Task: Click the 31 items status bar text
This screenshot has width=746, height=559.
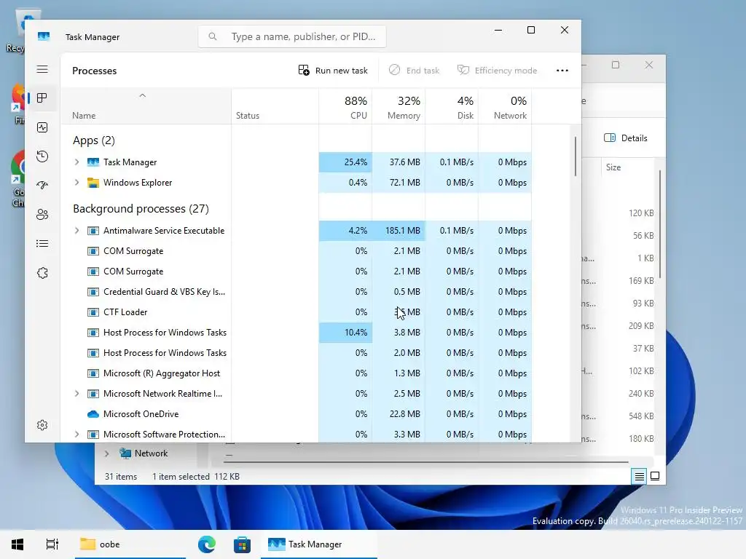Action: click(121, 476)
